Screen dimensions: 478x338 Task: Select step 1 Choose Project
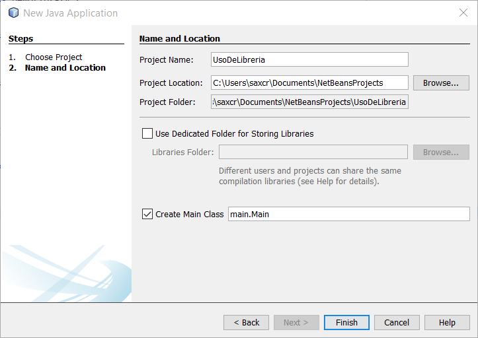pos(46,57)
